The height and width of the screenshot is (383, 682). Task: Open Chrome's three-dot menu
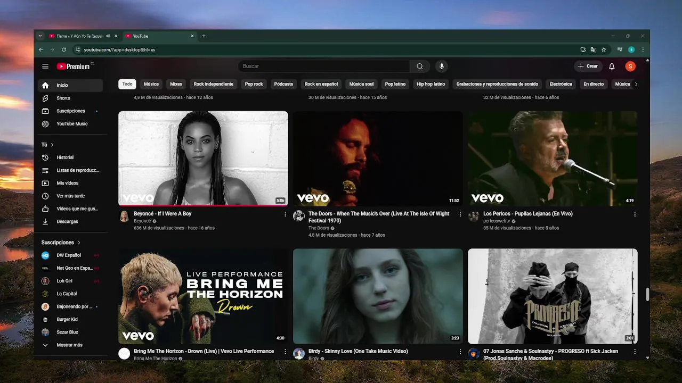pyautogui.click(x=643, y=49)
